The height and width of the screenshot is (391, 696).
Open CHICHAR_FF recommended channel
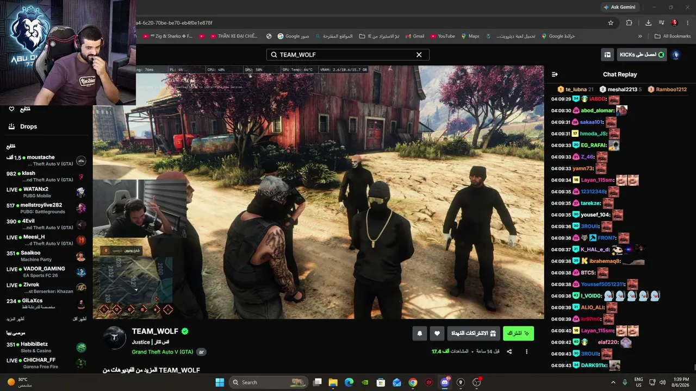point(46,363)
